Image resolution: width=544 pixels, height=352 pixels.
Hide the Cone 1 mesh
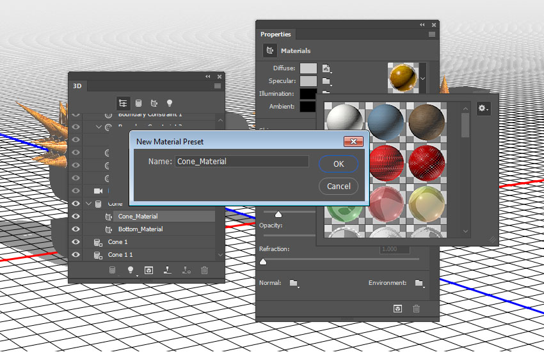(x=76, y=242)
